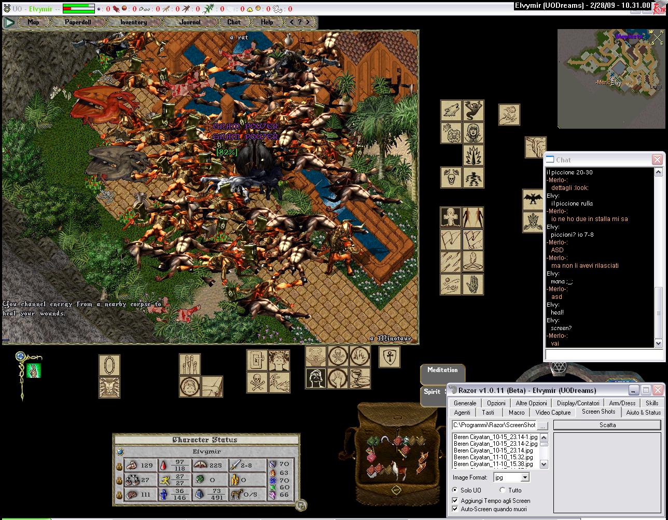Click the Meditation skill button

442,371
